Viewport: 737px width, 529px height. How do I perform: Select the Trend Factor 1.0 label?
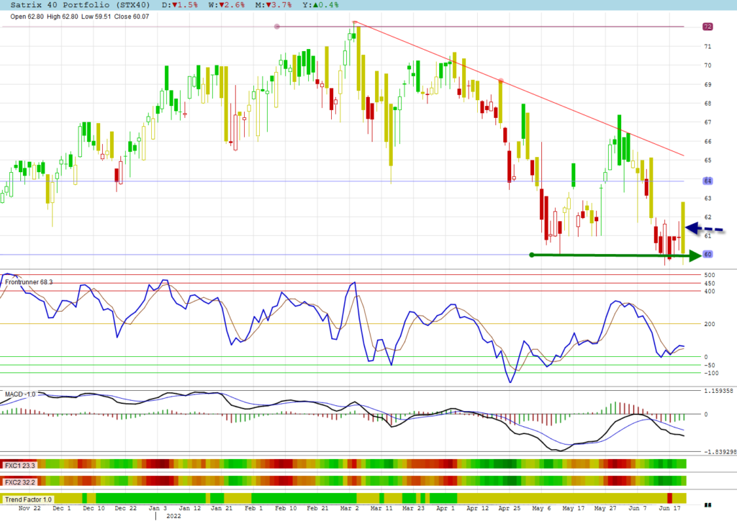click(28, 499)
